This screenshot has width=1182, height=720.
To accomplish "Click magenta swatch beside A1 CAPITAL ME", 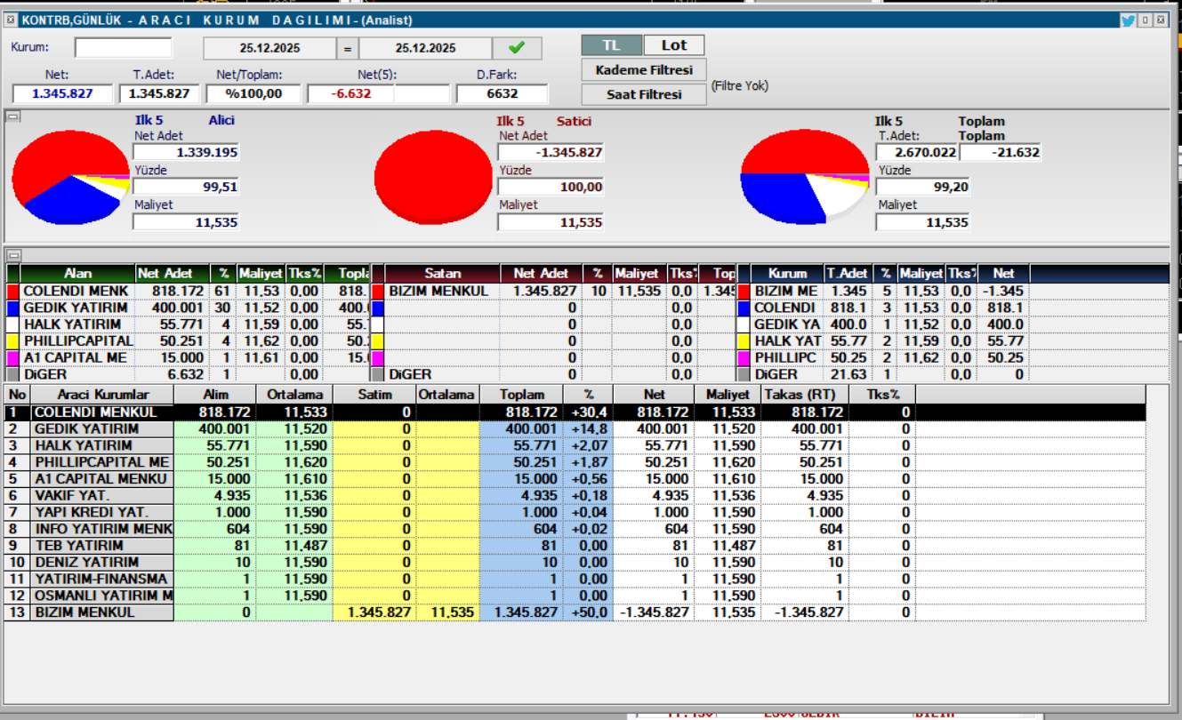I will tap(12, 358).
